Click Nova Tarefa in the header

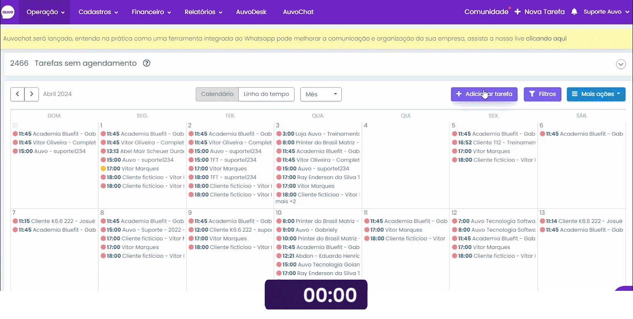tap(540, 12)
